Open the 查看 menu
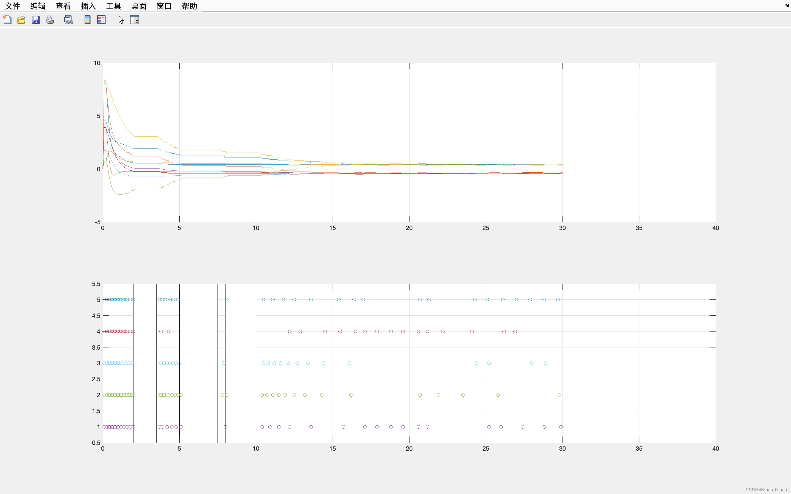This screenshot has width=791, height=494. coord(63,6)
